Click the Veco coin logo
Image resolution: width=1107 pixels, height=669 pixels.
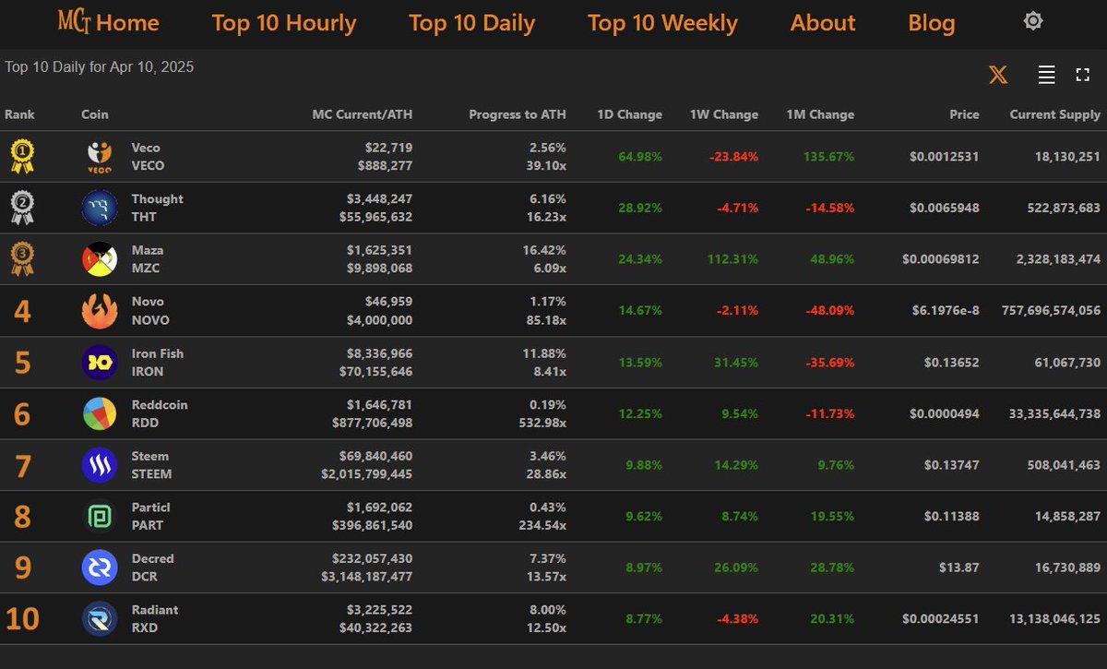point(99,157)
